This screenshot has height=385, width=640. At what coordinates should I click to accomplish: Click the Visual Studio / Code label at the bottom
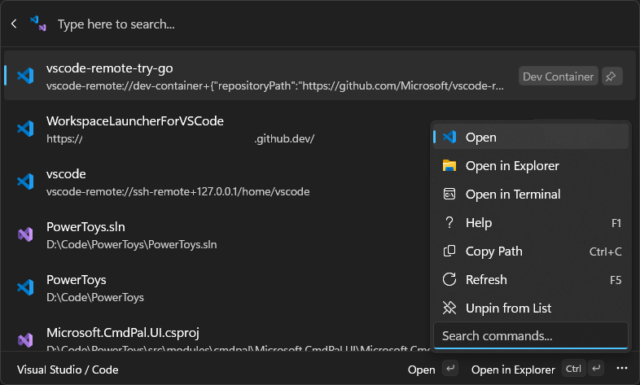(x=68, y=370)
